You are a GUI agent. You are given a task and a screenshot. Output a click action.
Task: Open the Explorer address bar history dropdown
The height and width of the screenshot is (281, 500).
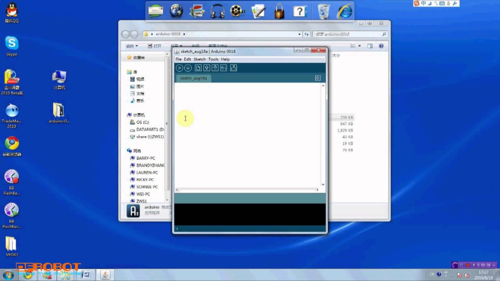coord(300,34)
